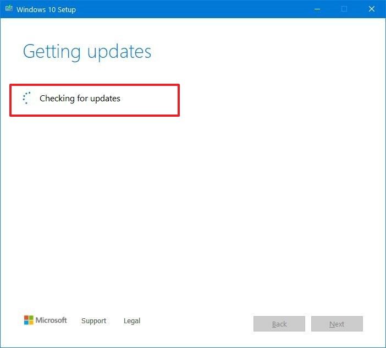Click the disabled Back button
Viewport: 386px width, 348px height.
[x=279, y=324]
